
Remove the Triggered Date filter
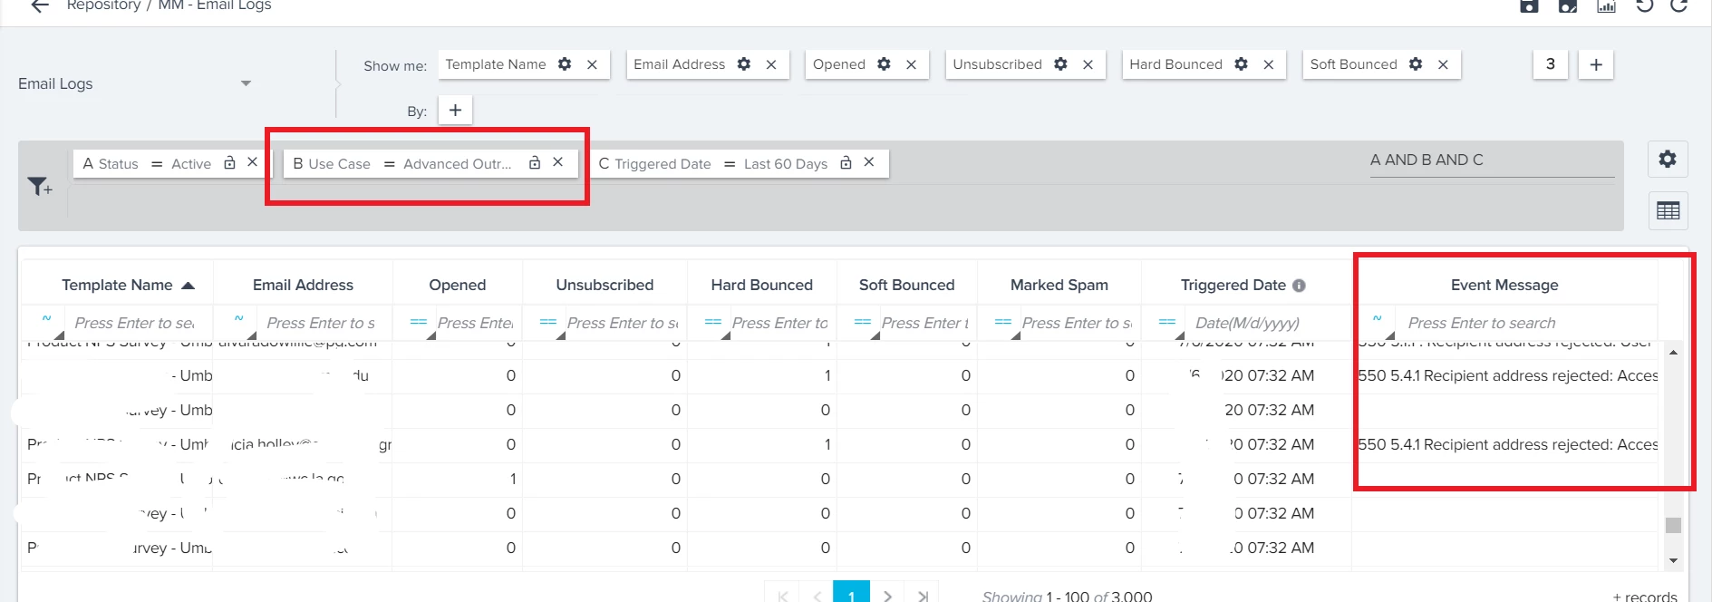click(869, 162)
